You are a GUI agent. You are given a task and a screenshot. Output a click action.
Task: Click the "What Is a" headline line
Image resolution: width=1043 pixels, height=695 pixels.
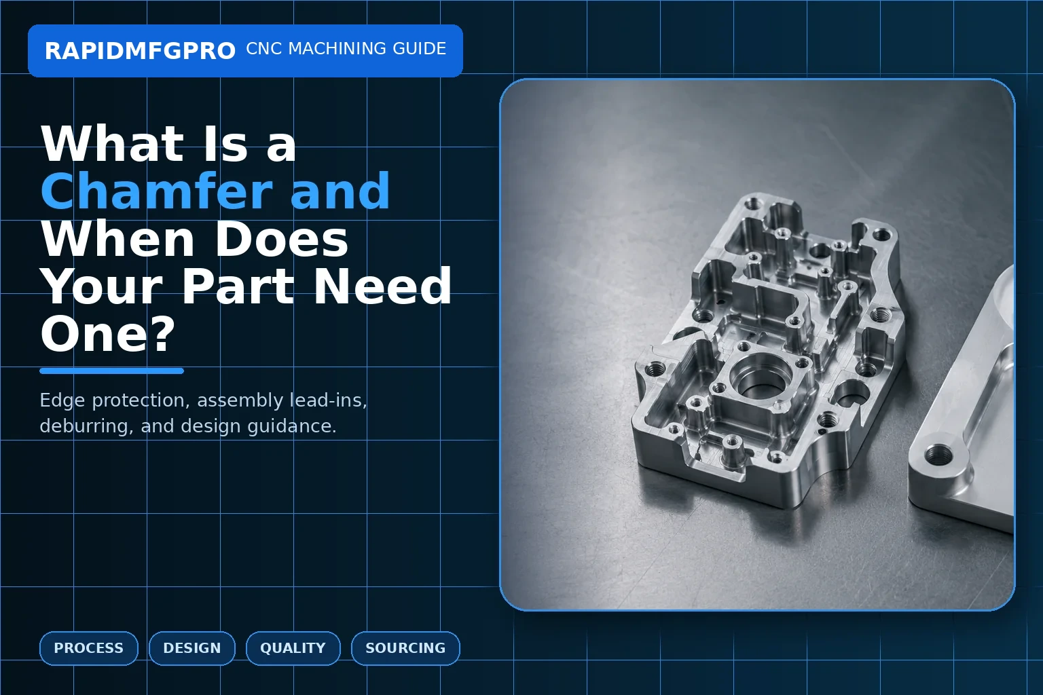[168, 143]
